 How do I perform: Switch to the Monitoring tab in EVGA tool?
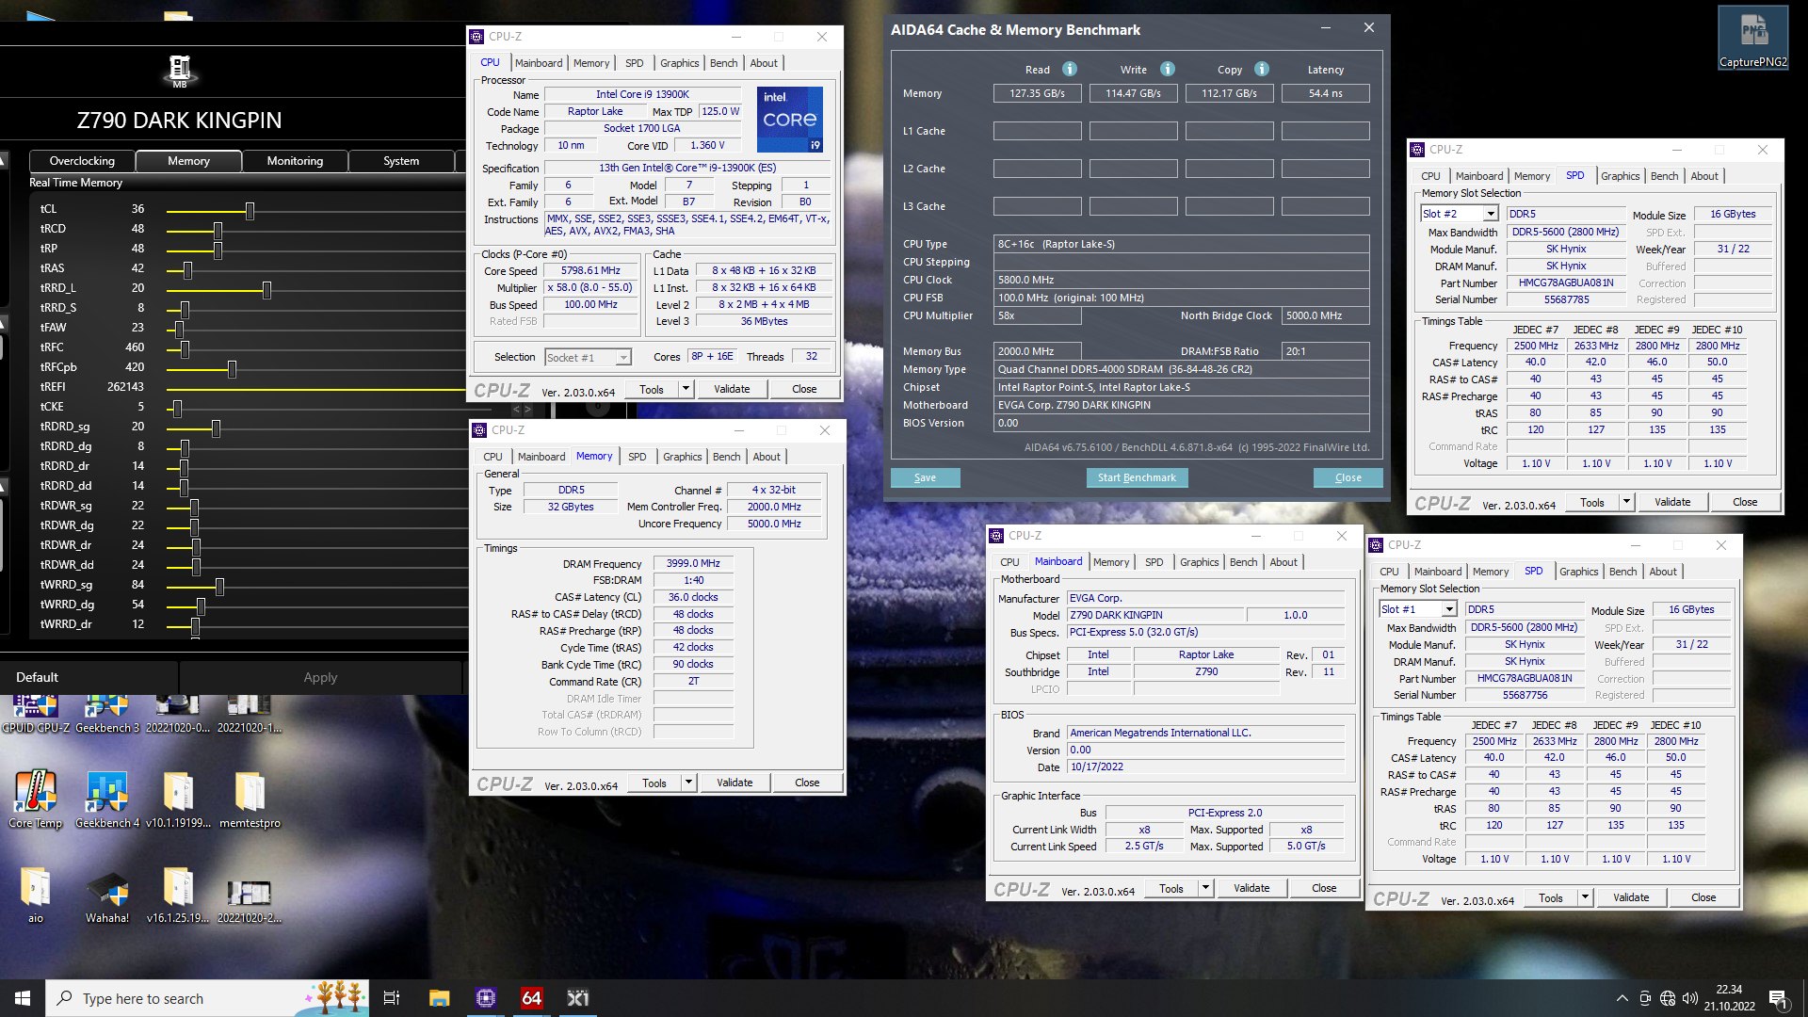295,161
